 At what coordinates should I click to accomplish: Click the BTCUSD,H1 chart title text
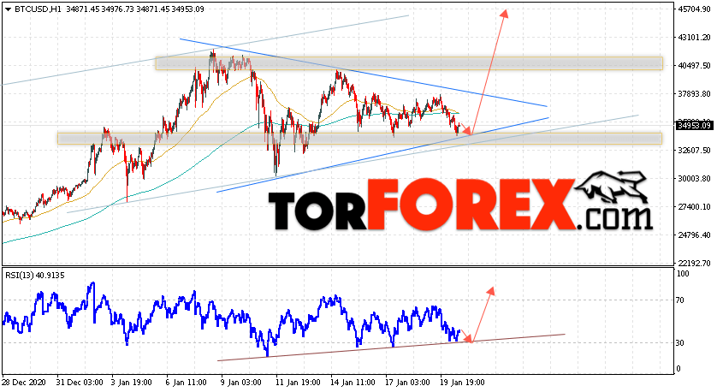38,9
